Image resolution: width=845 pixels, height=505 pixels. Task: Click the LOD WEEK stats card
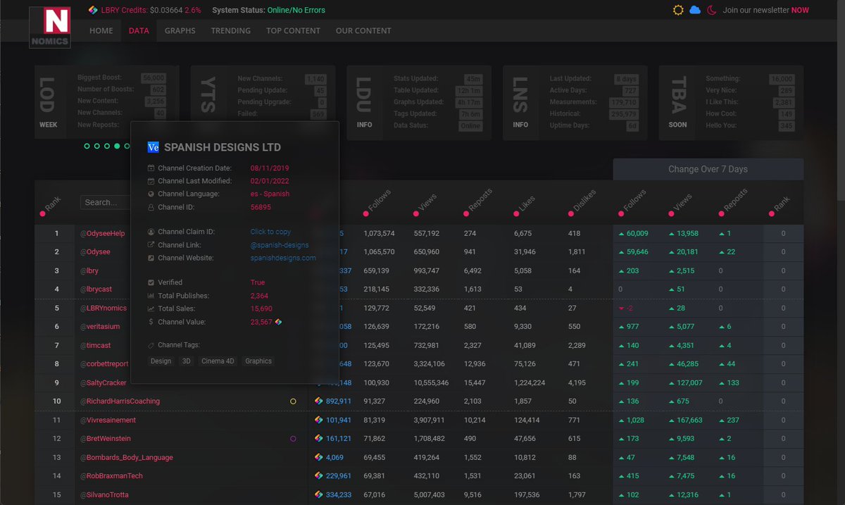[107, 103]
